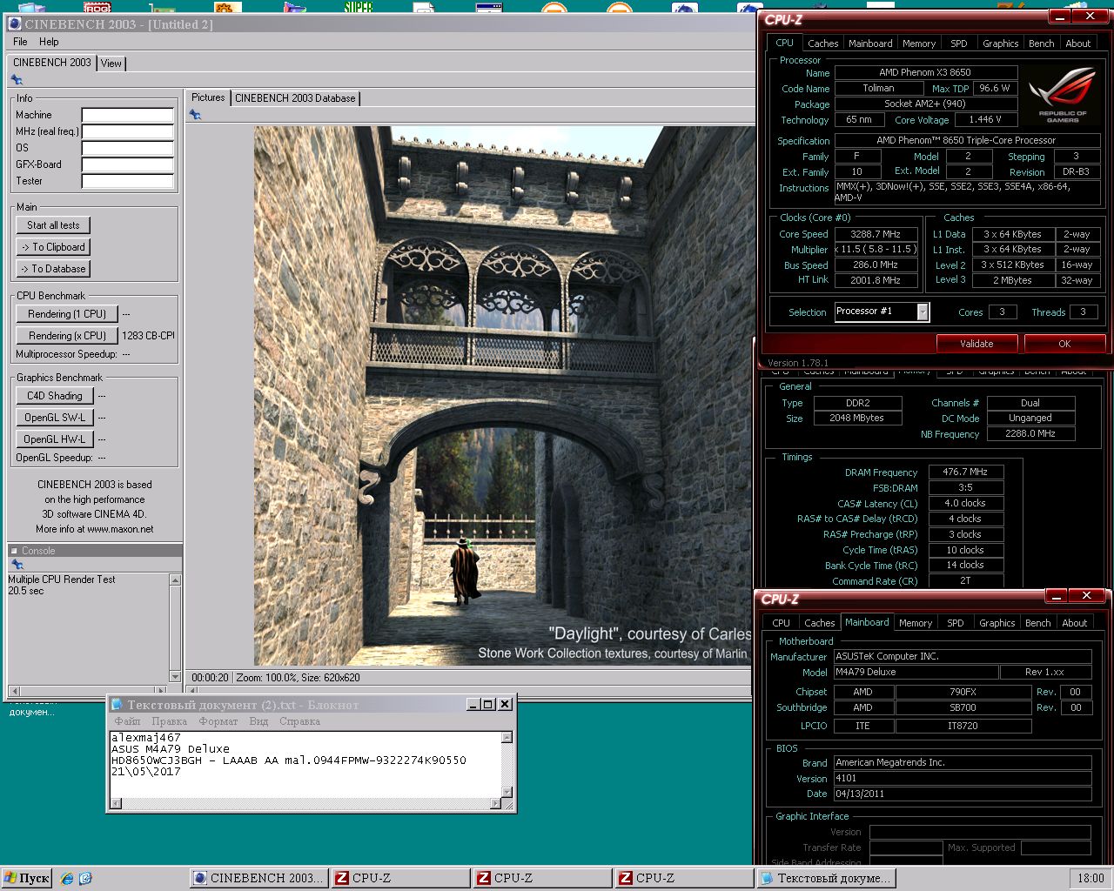Switch bottom CPU-Z window to Graphics tab

point(997,623)
